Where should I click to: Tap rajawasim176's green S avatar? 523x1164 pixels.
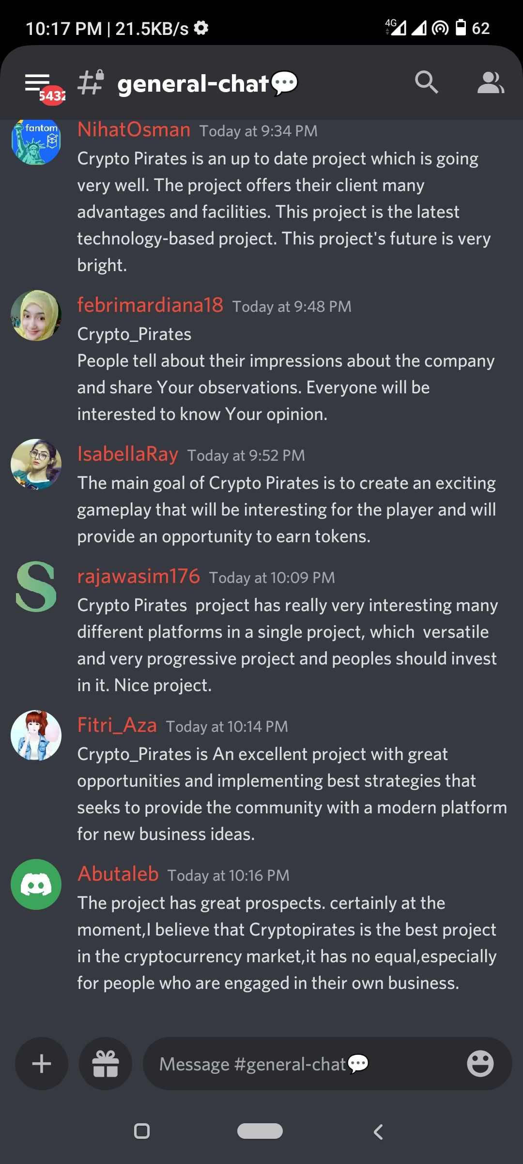coord(36,586)
